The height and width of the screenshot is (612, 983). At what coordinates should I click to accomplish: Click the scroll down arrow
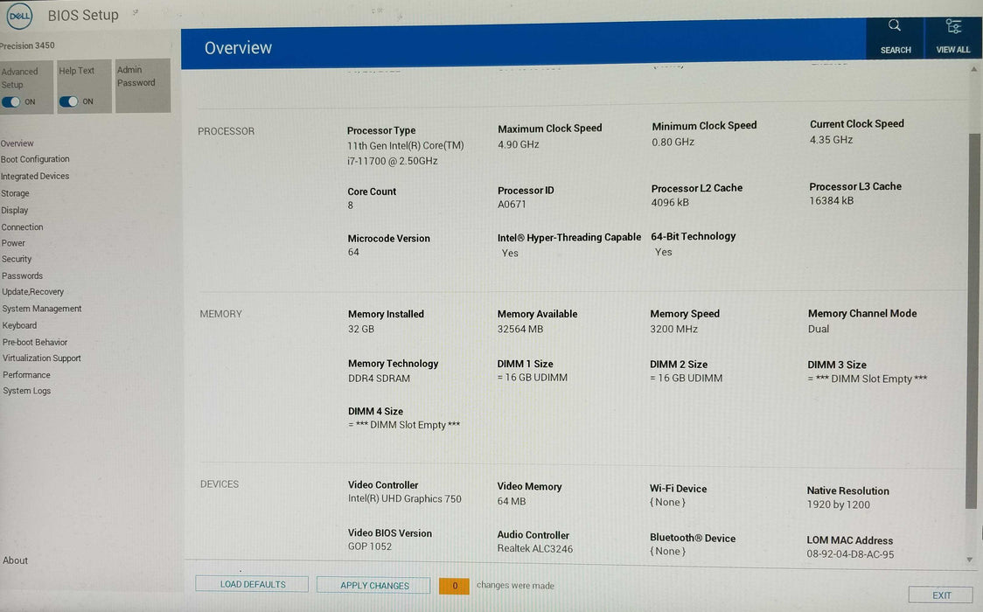click(969, 560)
